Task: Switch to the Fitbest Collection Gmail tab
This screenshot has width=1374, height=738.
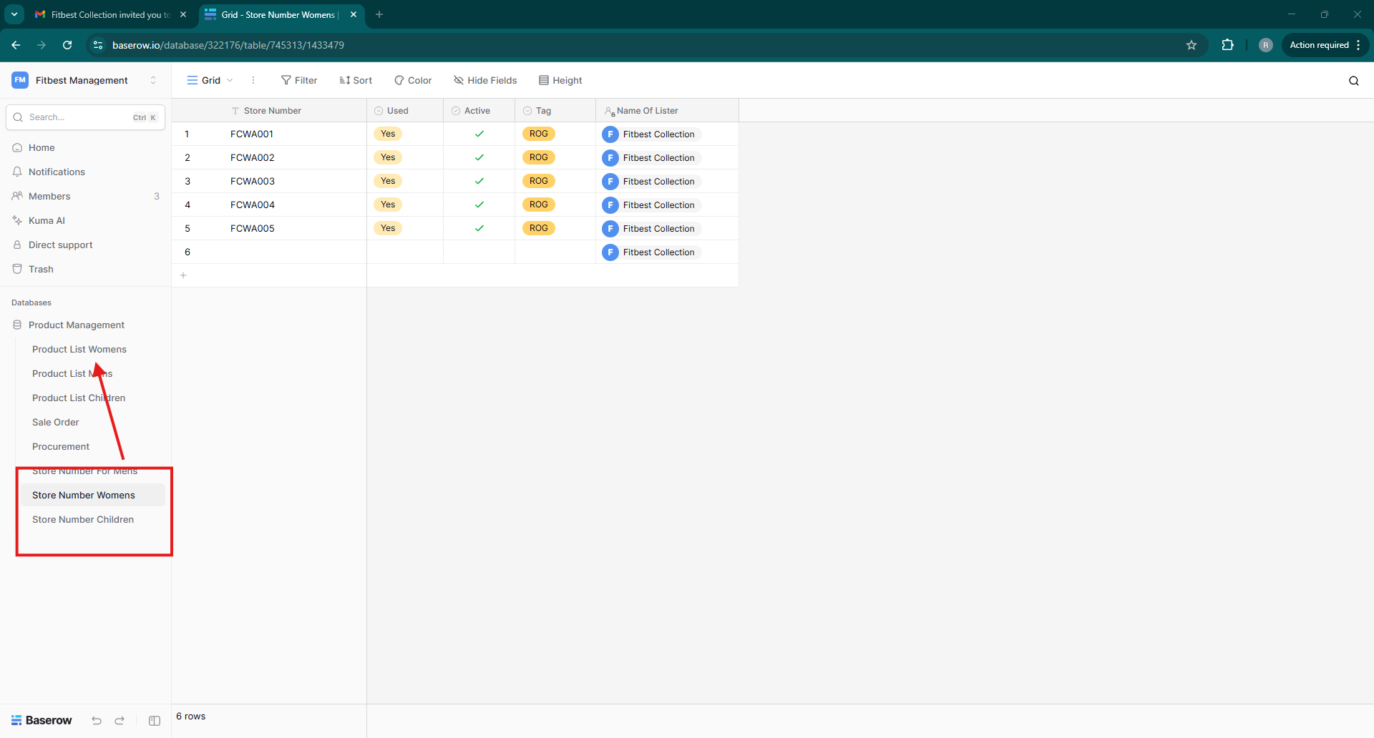Action: [x=107, y=14]
